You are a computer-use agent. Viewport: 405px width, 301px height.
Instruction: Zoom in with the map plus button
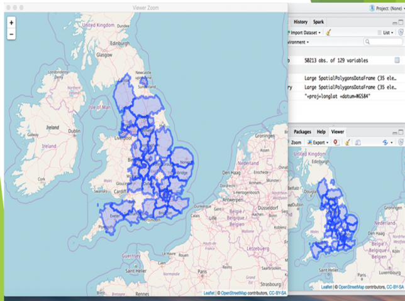(x=11, y=23)
